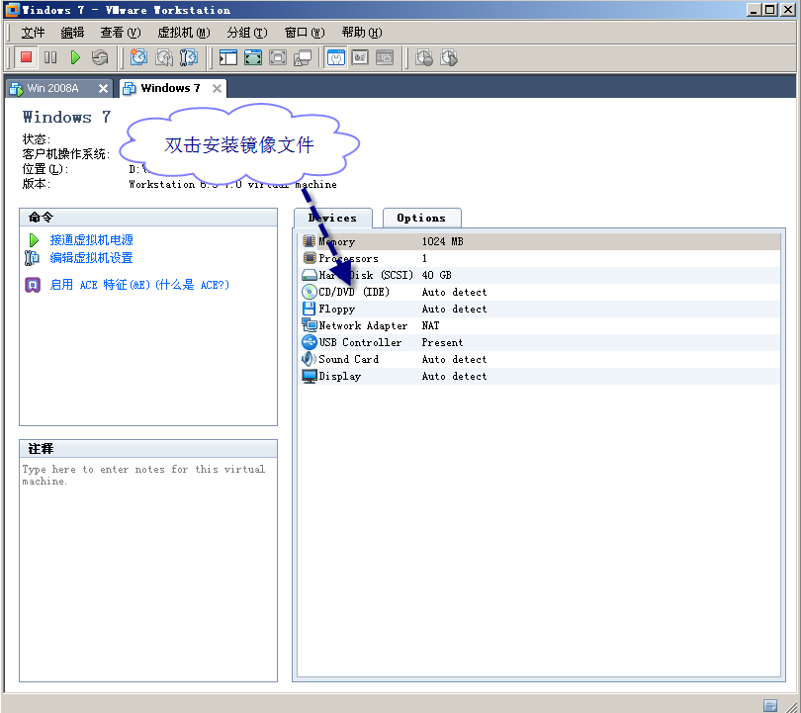Select the Hard Disk 40 GB value
The width and height of the screenshot is (801, 713).
[437, 275]
